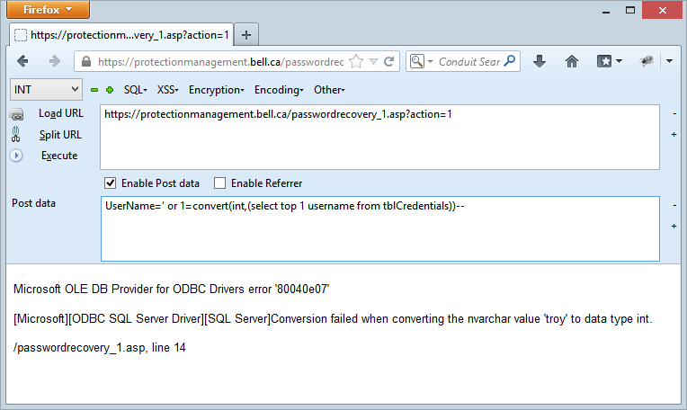This screenshot has height=410, width=687.
Task: Click the Load URL button
Action: click(61, 113)
